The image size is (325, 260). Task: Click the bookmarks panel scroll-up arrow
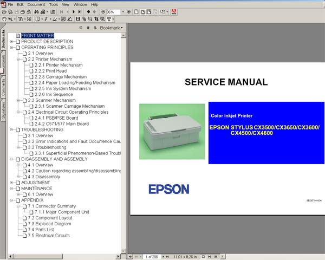[123, 35]
